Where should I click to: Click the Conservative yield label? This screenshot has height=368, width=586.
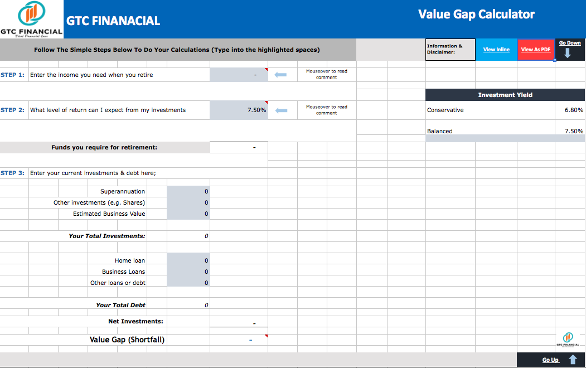[445, 110]
